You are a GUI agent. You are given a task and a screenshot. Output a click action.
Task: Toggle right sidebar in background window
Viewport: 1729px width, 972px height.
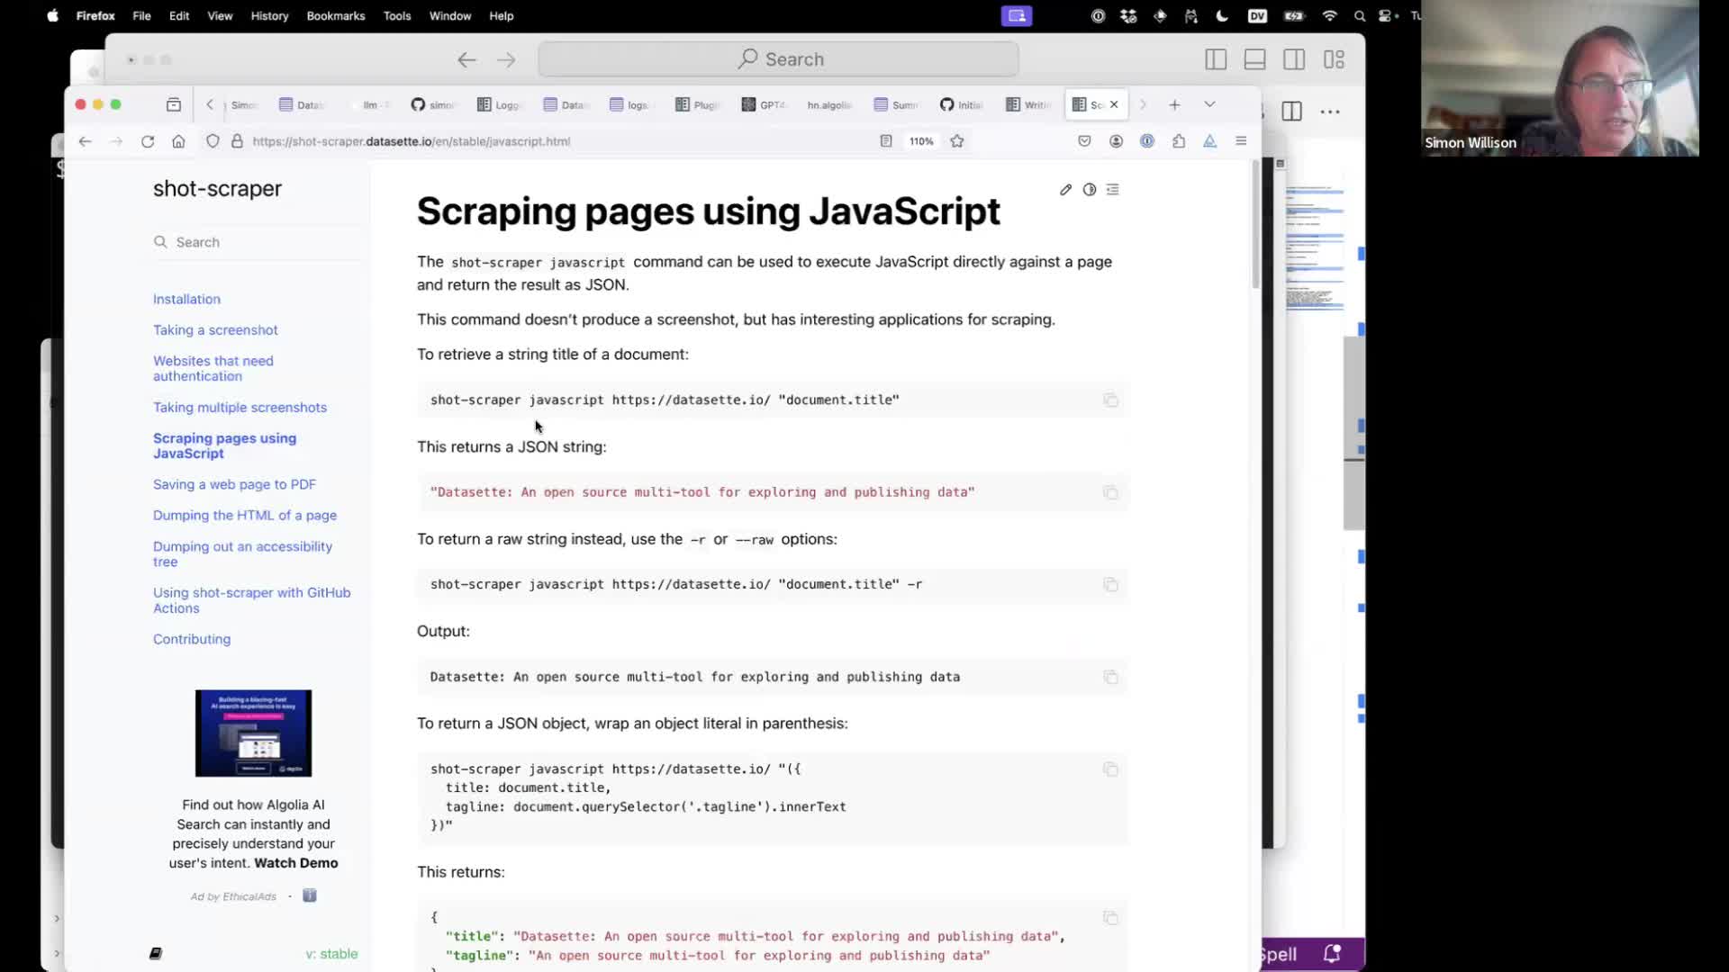1294,59
